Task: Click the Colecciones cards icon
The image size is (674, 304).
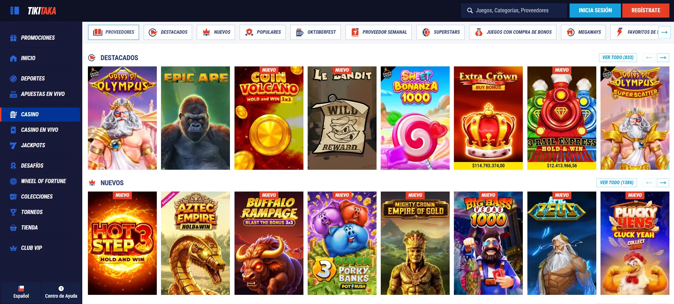Action: click(x=13, y=196)
